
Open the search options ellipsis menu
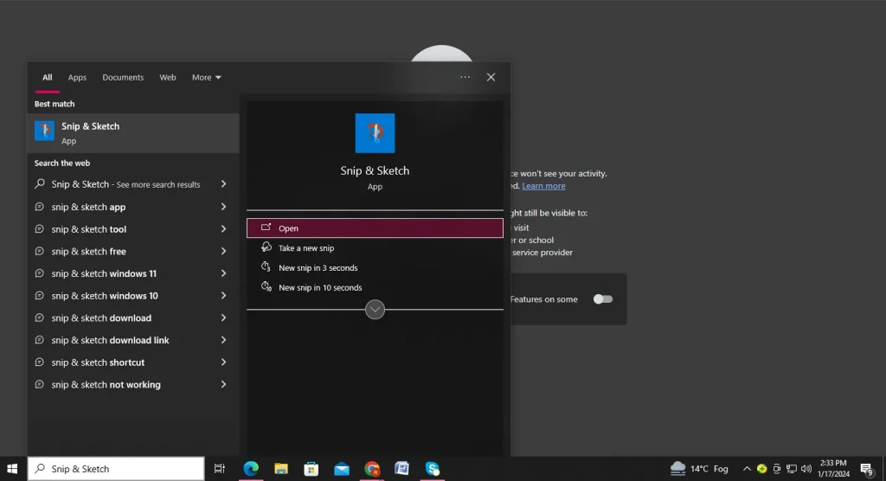tap(465, 77)
